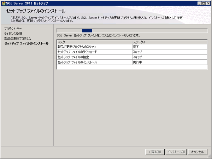
Task: Click the キャンセル button
Action: point(198,152)
